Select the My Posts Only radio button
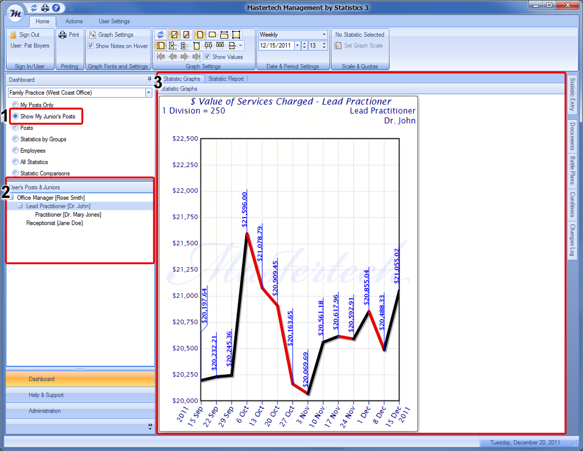583x451 pixels. click(x=16, y=105)
